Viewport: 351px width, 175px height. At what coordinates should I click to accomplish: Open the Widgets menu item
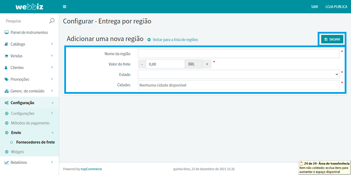pos(17,152)
